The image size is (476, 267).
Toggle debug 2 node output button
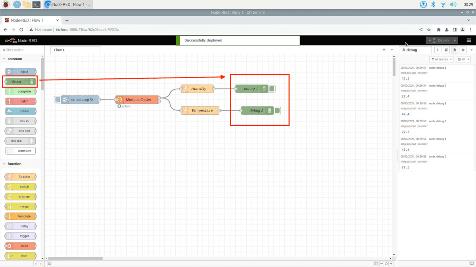click(x=277, y=111)
